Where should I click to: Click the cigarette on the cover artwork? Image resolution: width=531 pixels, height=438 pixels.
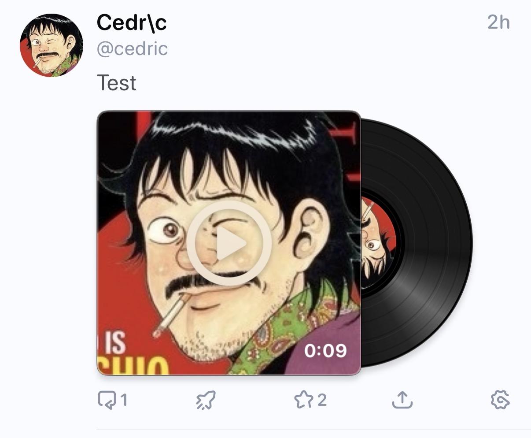pos(171,317)
